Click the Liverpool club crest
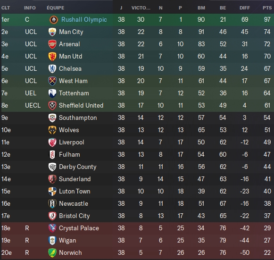 pyautogui.click(x=52, y=143)
